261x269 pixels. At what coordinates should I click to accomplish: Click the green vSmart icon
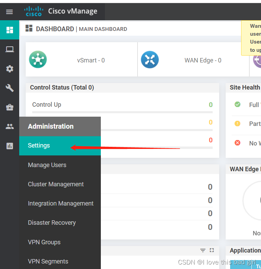[x=38, y=59]
